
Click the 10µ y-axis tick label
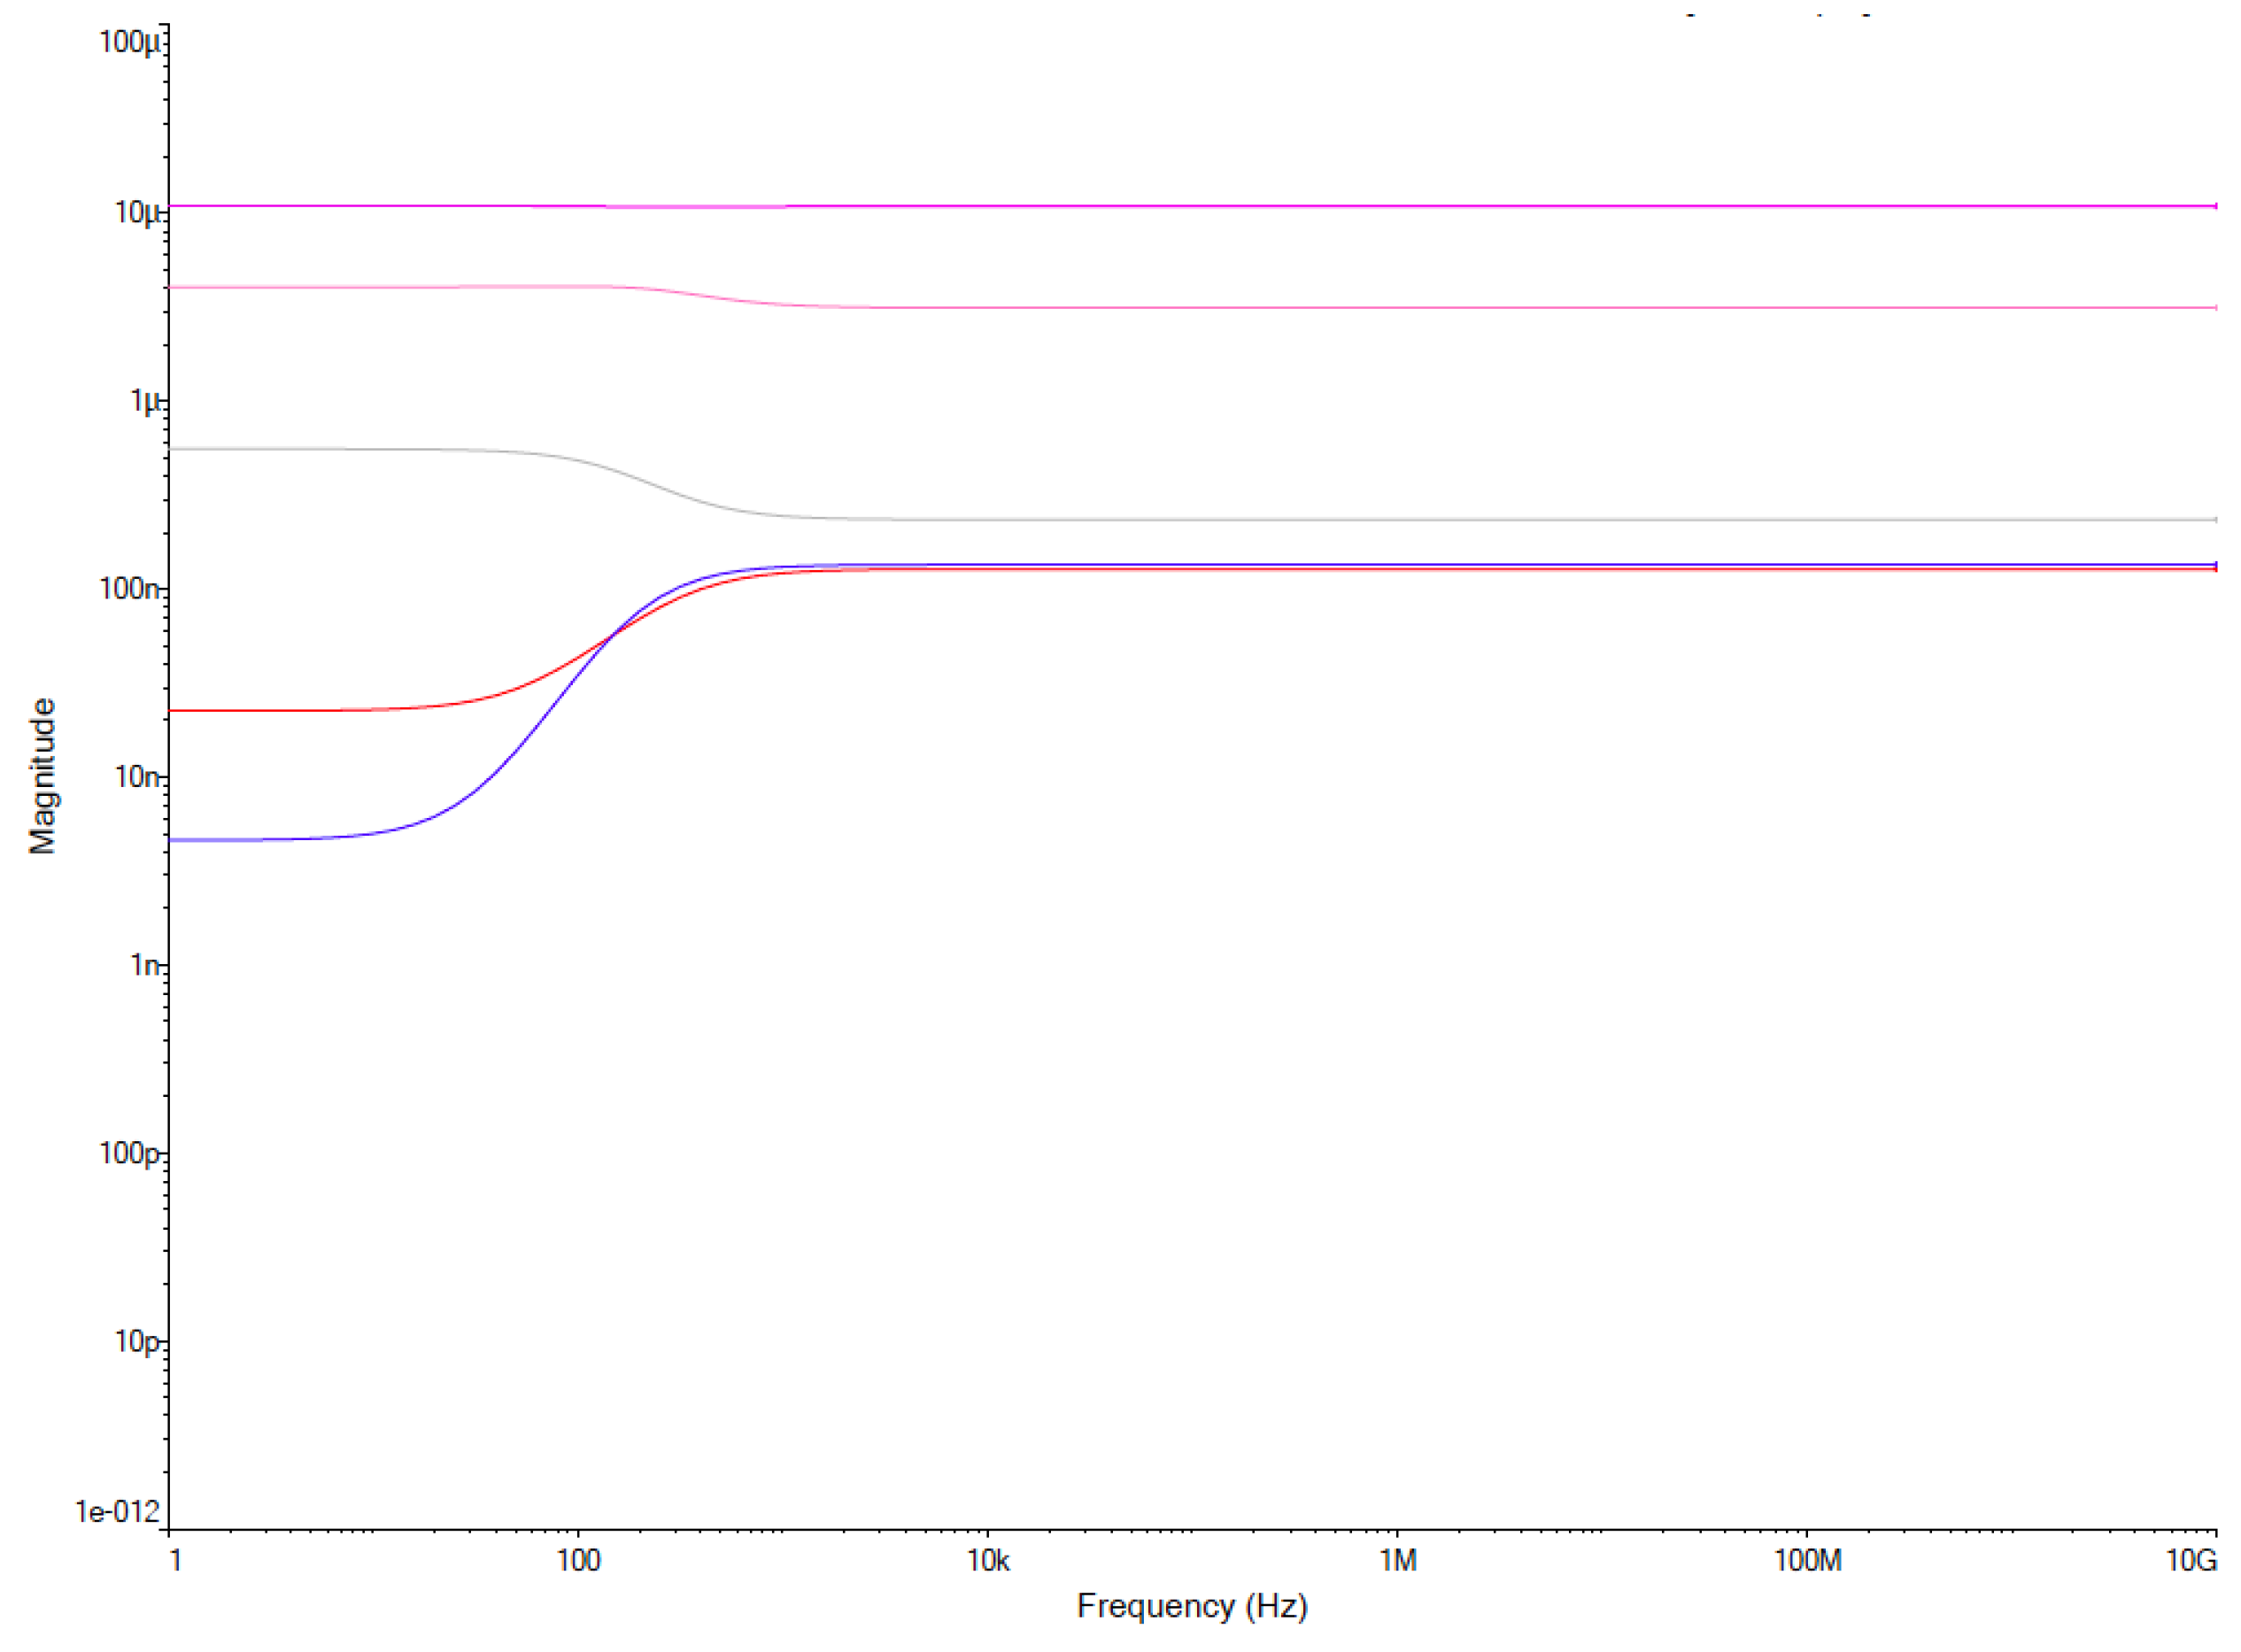[138, 212]
